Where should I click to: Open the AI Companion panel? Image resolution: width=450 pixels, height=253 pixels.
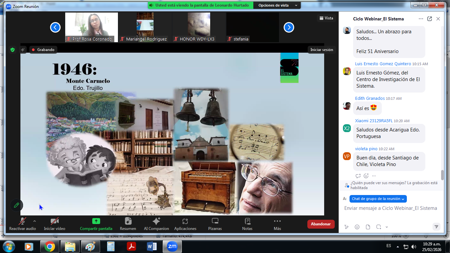[156, 224]
